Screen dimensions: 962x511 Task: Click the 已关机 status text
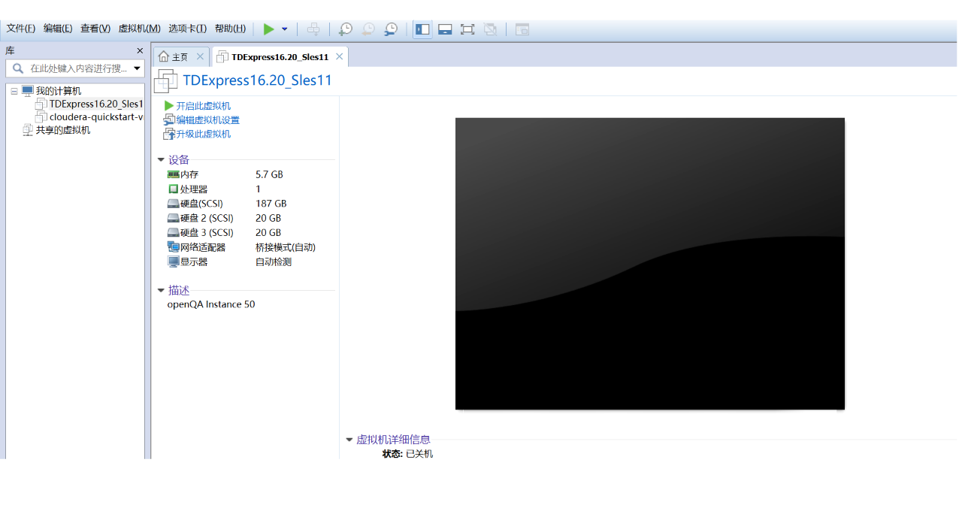(x=419, y=454)
